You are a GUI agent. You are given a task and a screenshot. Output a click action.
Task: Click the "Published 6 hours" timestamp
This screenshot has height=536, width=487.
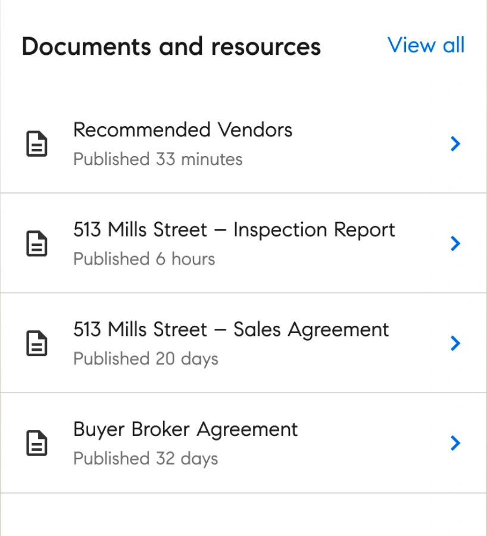[x=144, y=259]
